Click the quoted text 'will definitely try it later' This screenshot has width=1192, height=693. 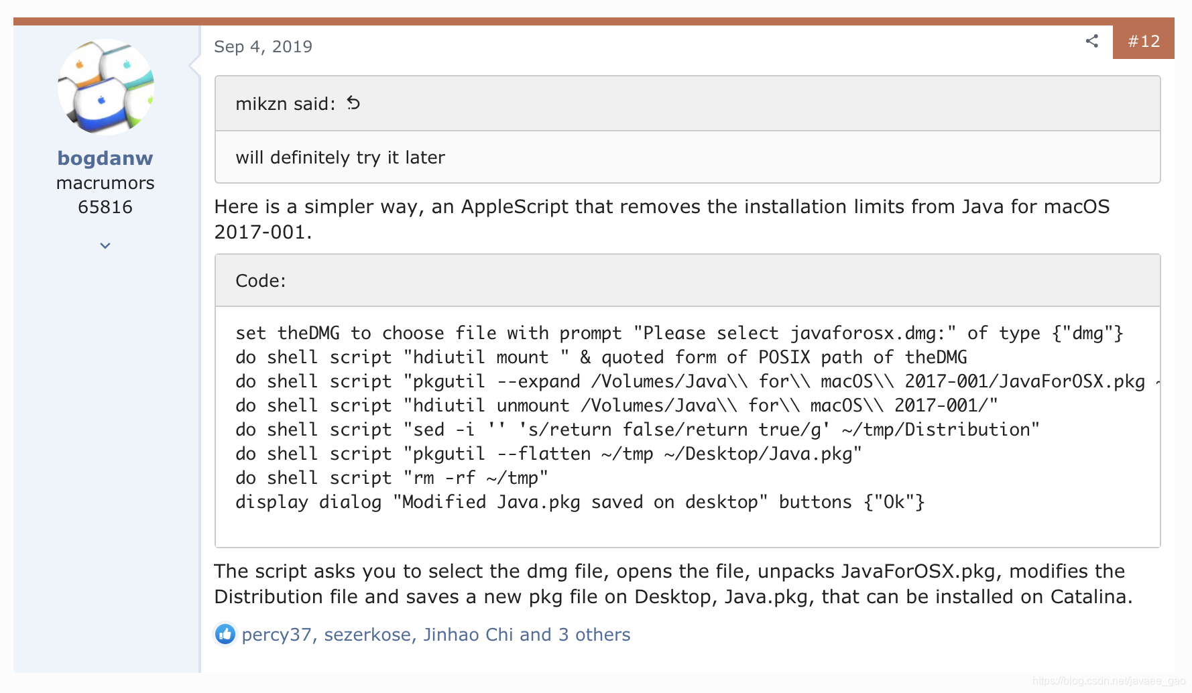click(340, 157)
